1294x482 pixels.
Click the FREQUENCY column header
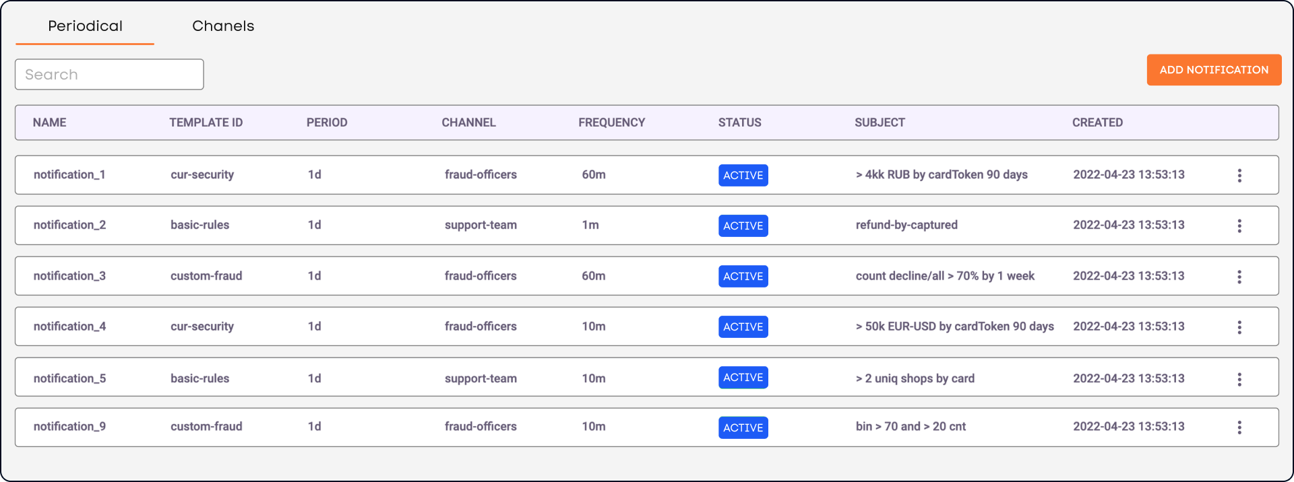tap(611, 123)
